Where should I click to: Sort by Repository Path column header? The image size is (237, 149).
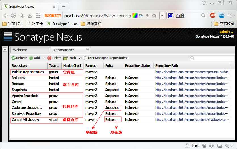[x=192, y=66]
